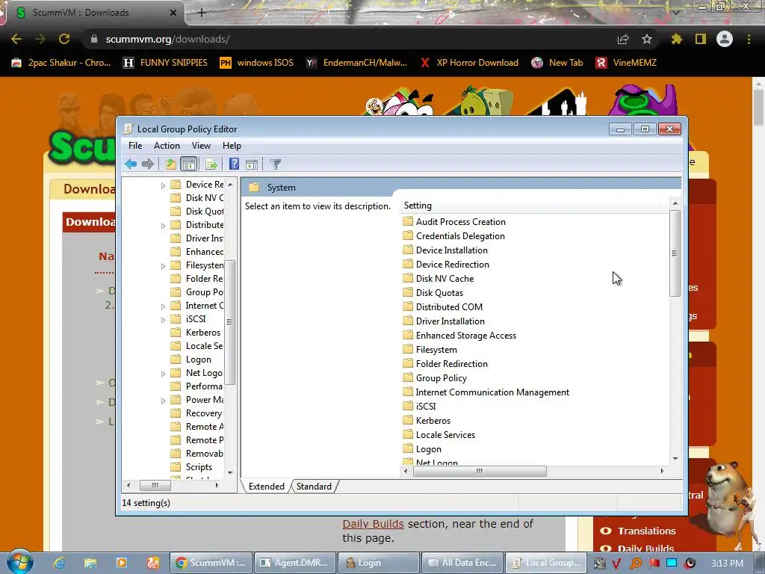Open a new Chrome tab with plus
Viewport: 765px width, 574px height.
[202, 13]
